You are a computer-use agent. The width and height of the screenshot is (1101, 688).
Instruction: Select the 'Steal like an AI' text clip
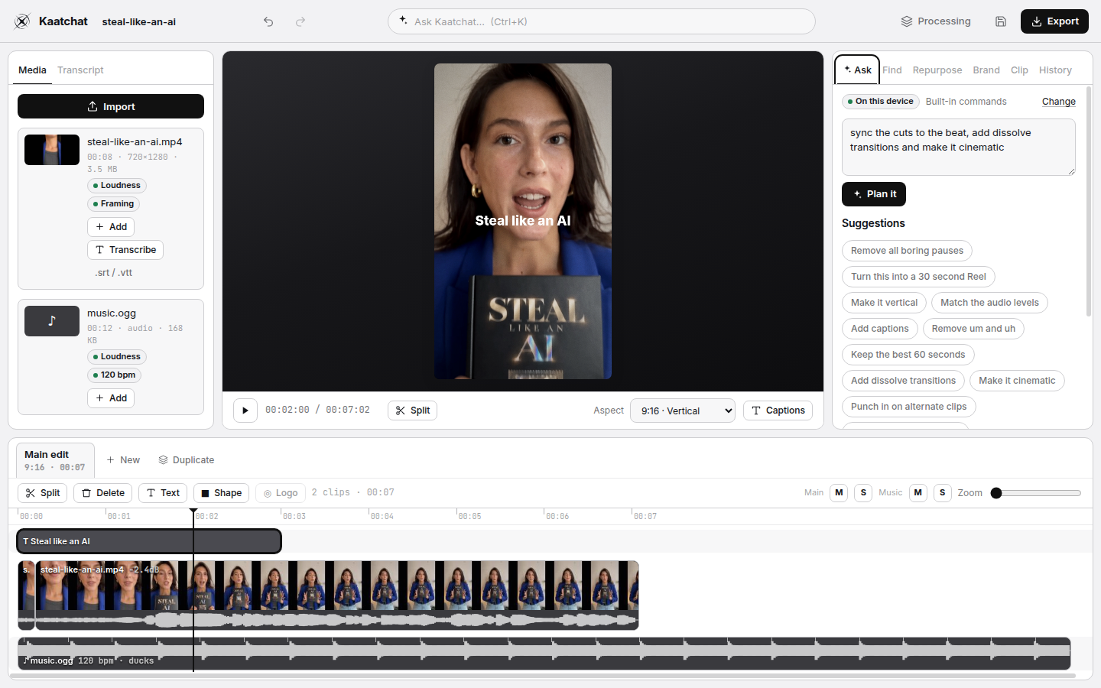coord(149,541)
